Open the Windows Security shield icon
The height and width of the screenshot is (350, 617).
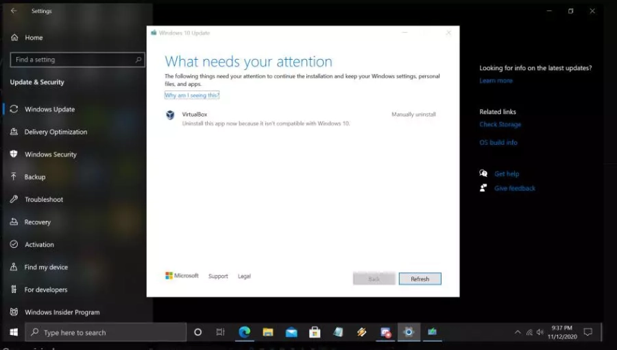coord(14,154)
